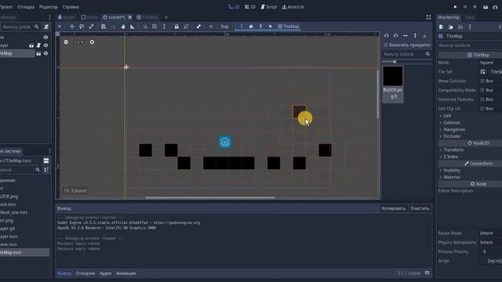Open the Редактор menu
This screenshot has height=282, width=502.
[49, 7]
